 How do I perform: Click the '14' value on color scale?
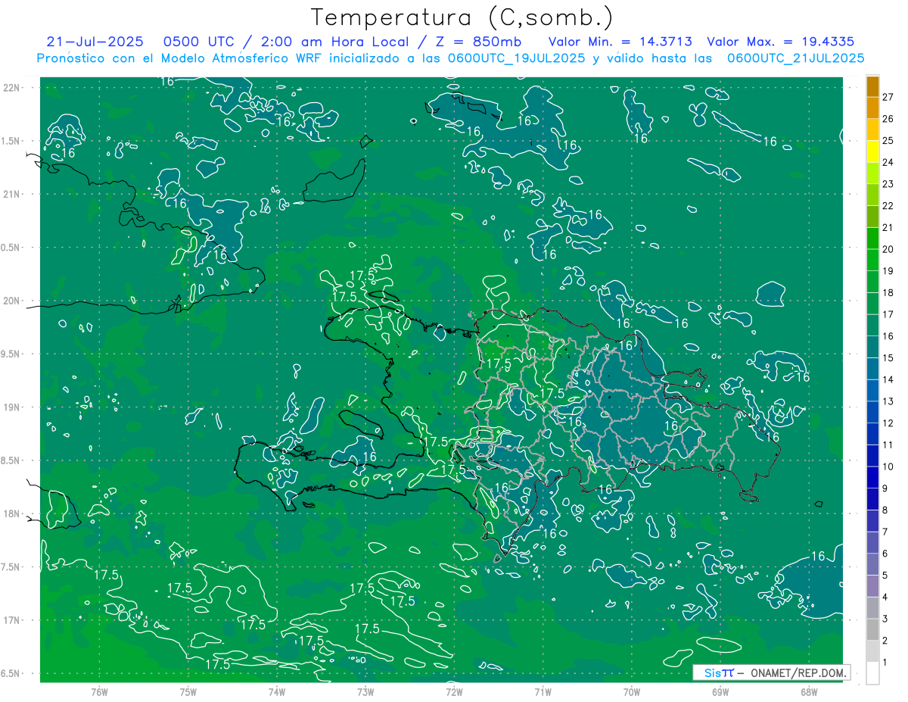tap(888, 379)
